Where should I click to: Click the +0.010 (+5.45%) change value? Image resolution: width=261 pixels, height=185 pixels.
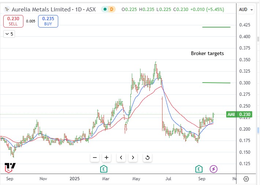(x=207, y=9)
